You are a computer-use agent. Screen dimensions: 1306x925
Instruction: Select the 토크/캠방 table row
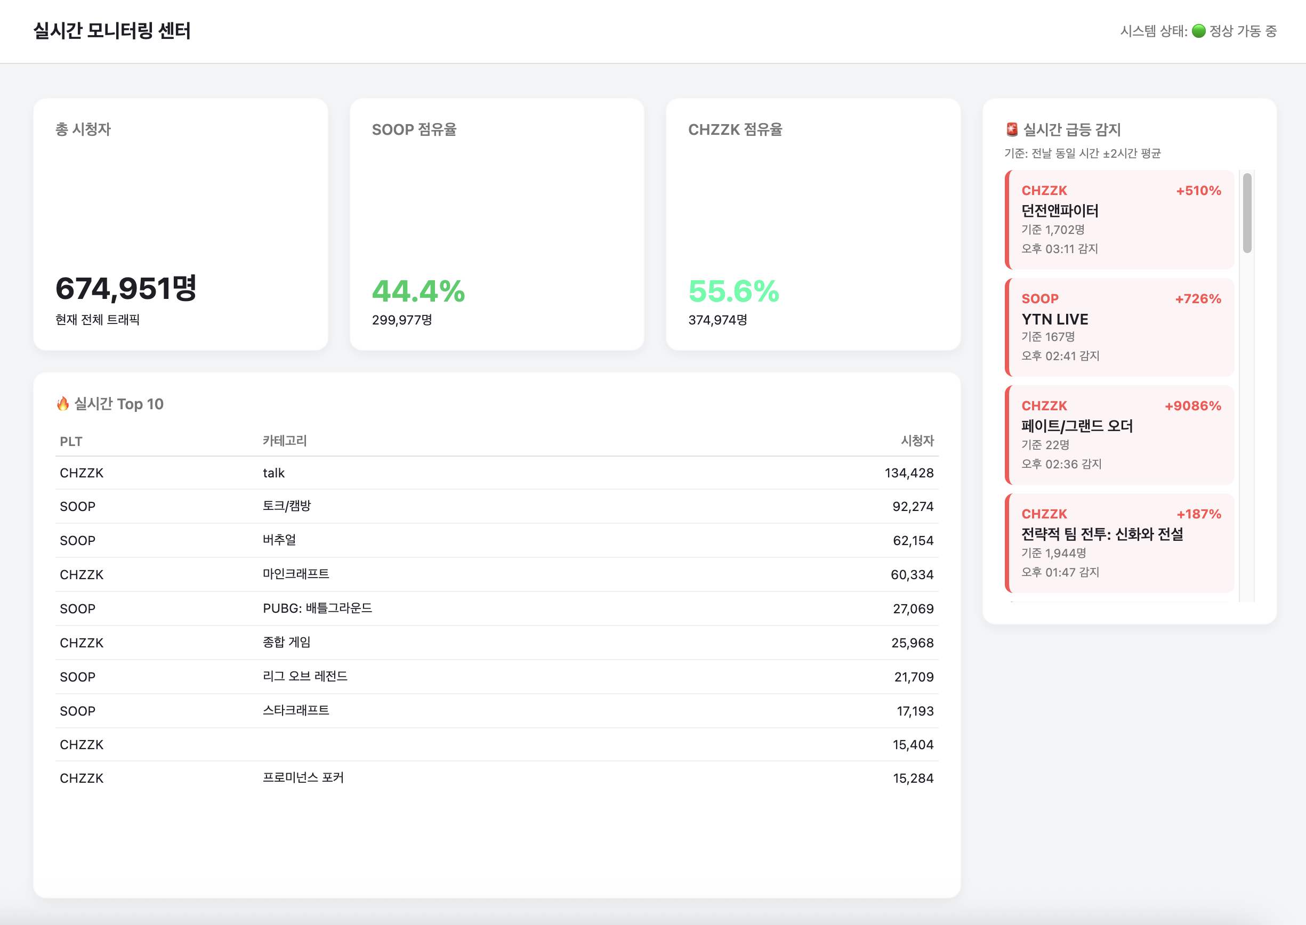(496, 506)
